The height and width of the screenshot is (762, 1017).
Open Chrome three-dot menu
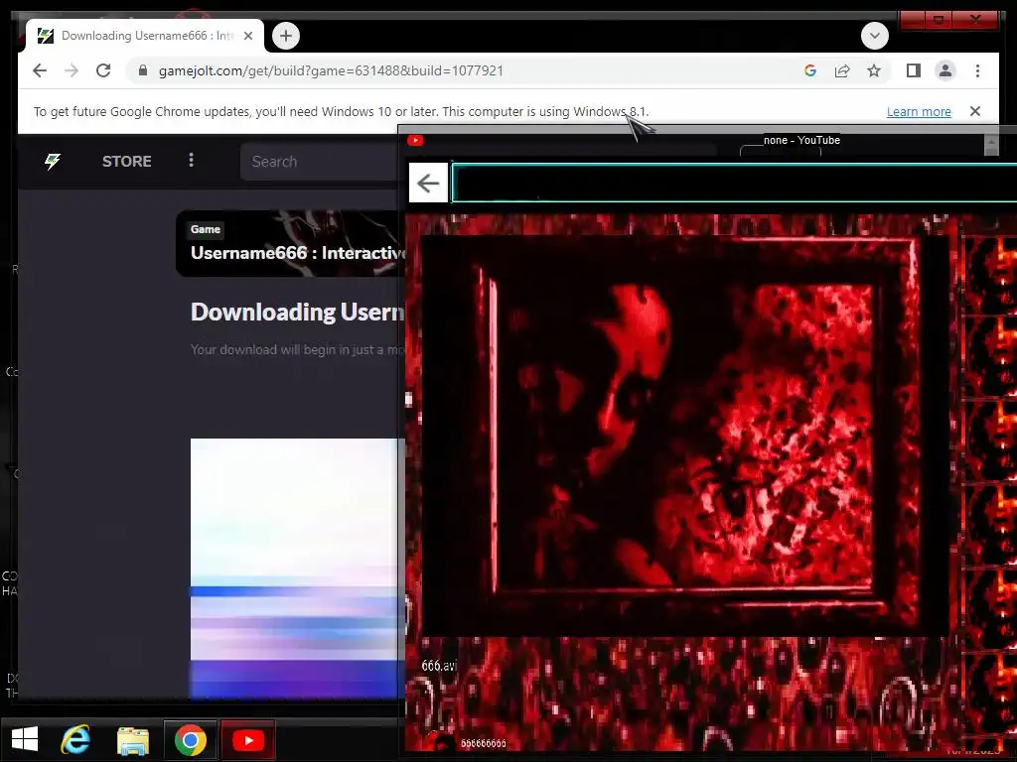pyautogui.click(x=977, y=70)
